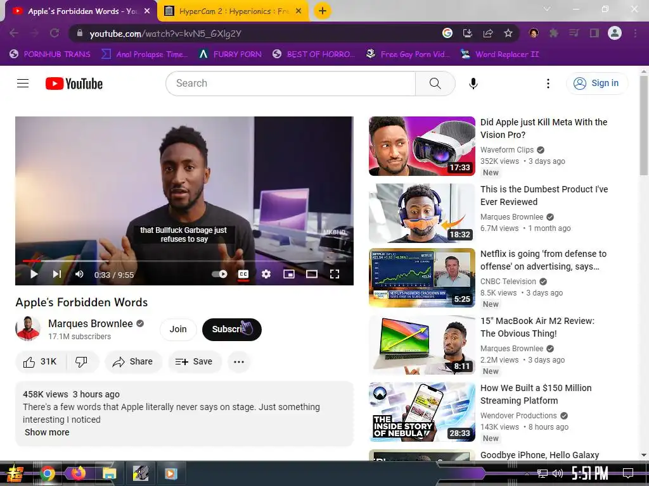Screen dimensions: 649x486
Task: Subscribe to Marques Brownlee
Action: point(232,329)
